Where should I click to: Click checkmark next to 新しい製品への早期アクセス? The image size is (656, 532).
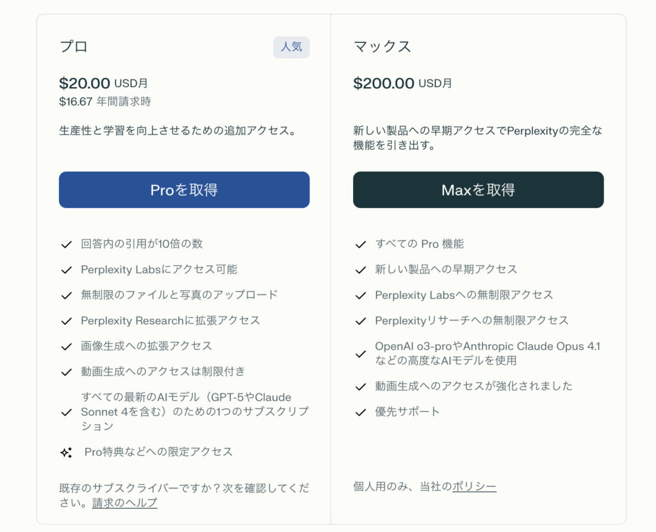[x=360, y=270]
